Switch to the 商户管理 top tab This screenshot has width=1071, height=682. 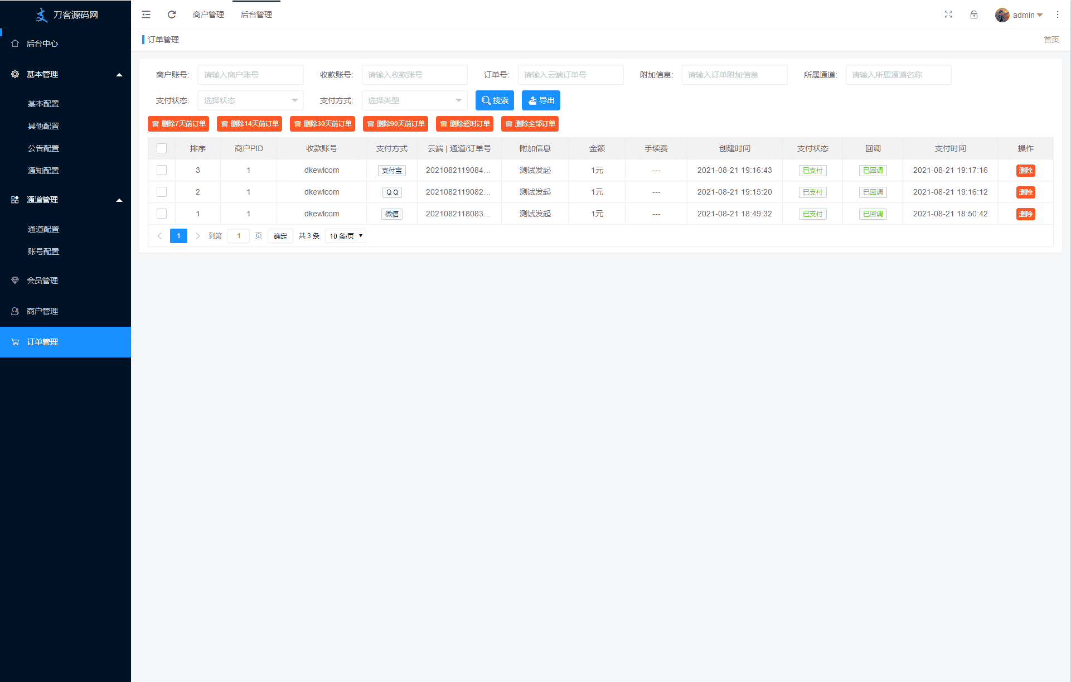pyautogui.click(x=209, y=14)
